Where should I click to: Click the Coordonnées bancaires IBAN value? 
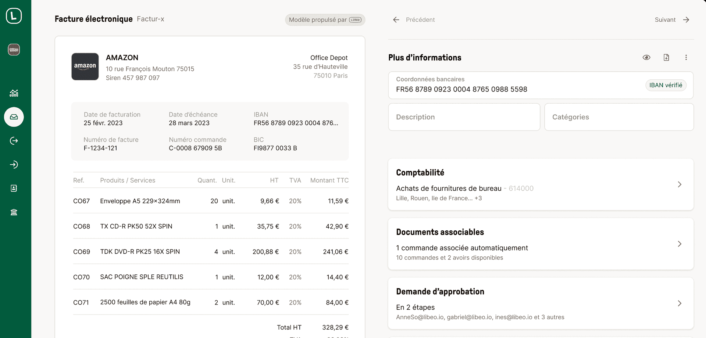pyautogui.click(x=461, y=89)
